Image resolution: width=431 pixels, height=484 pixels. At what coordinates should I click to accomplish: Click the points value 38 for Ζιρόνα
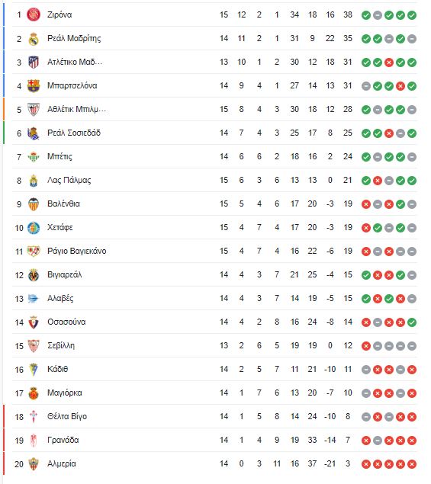pyautogui.click(x=348, y=14)
